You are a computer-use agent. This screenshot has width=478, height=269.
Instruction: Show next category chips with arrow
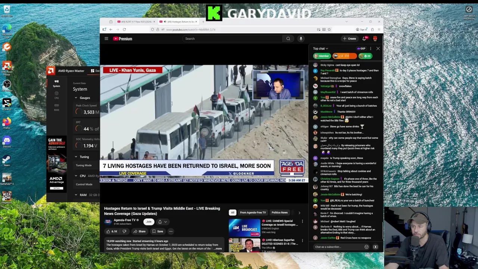tap(299, 213)
